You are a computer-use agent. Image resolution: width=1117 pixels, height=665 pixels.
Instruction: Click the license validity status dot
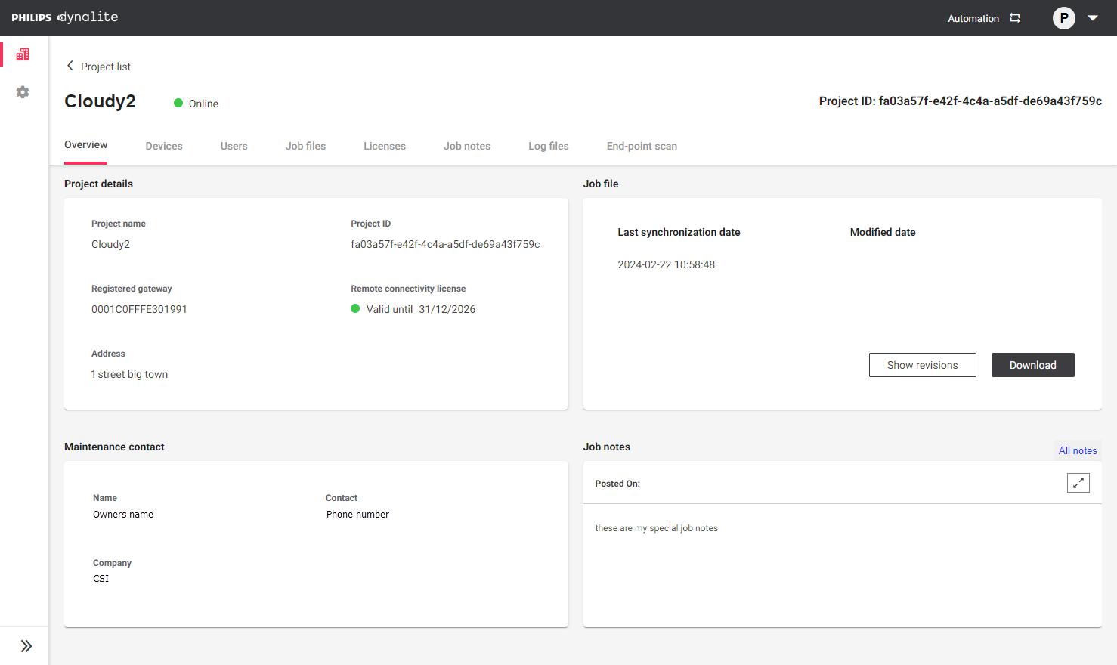354,308
